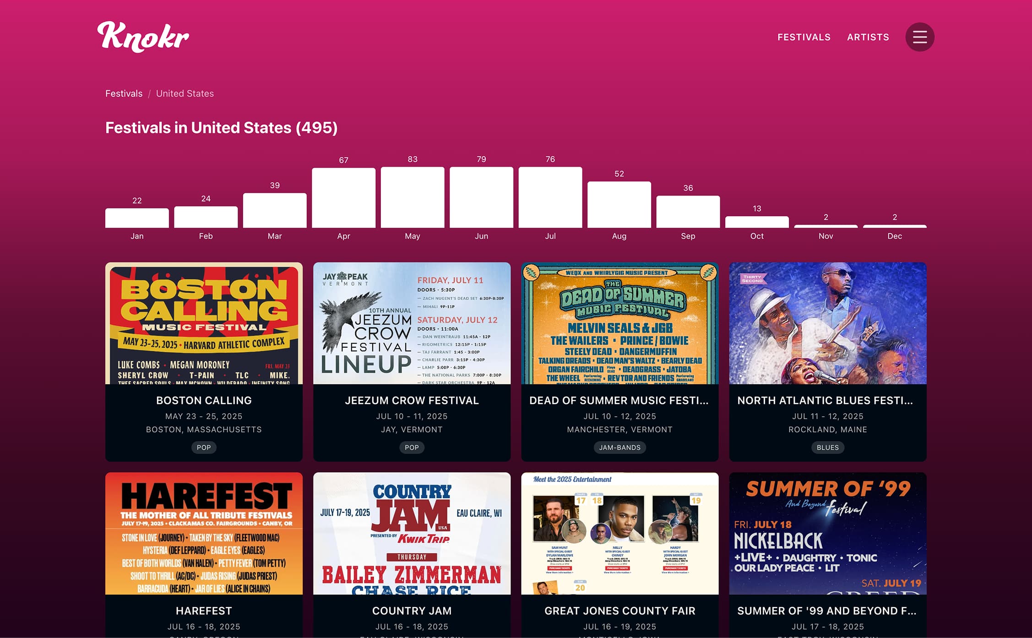Select the October bar in the chart
Viewport: 1032px width, 638px height.
[x=756, y=222]
